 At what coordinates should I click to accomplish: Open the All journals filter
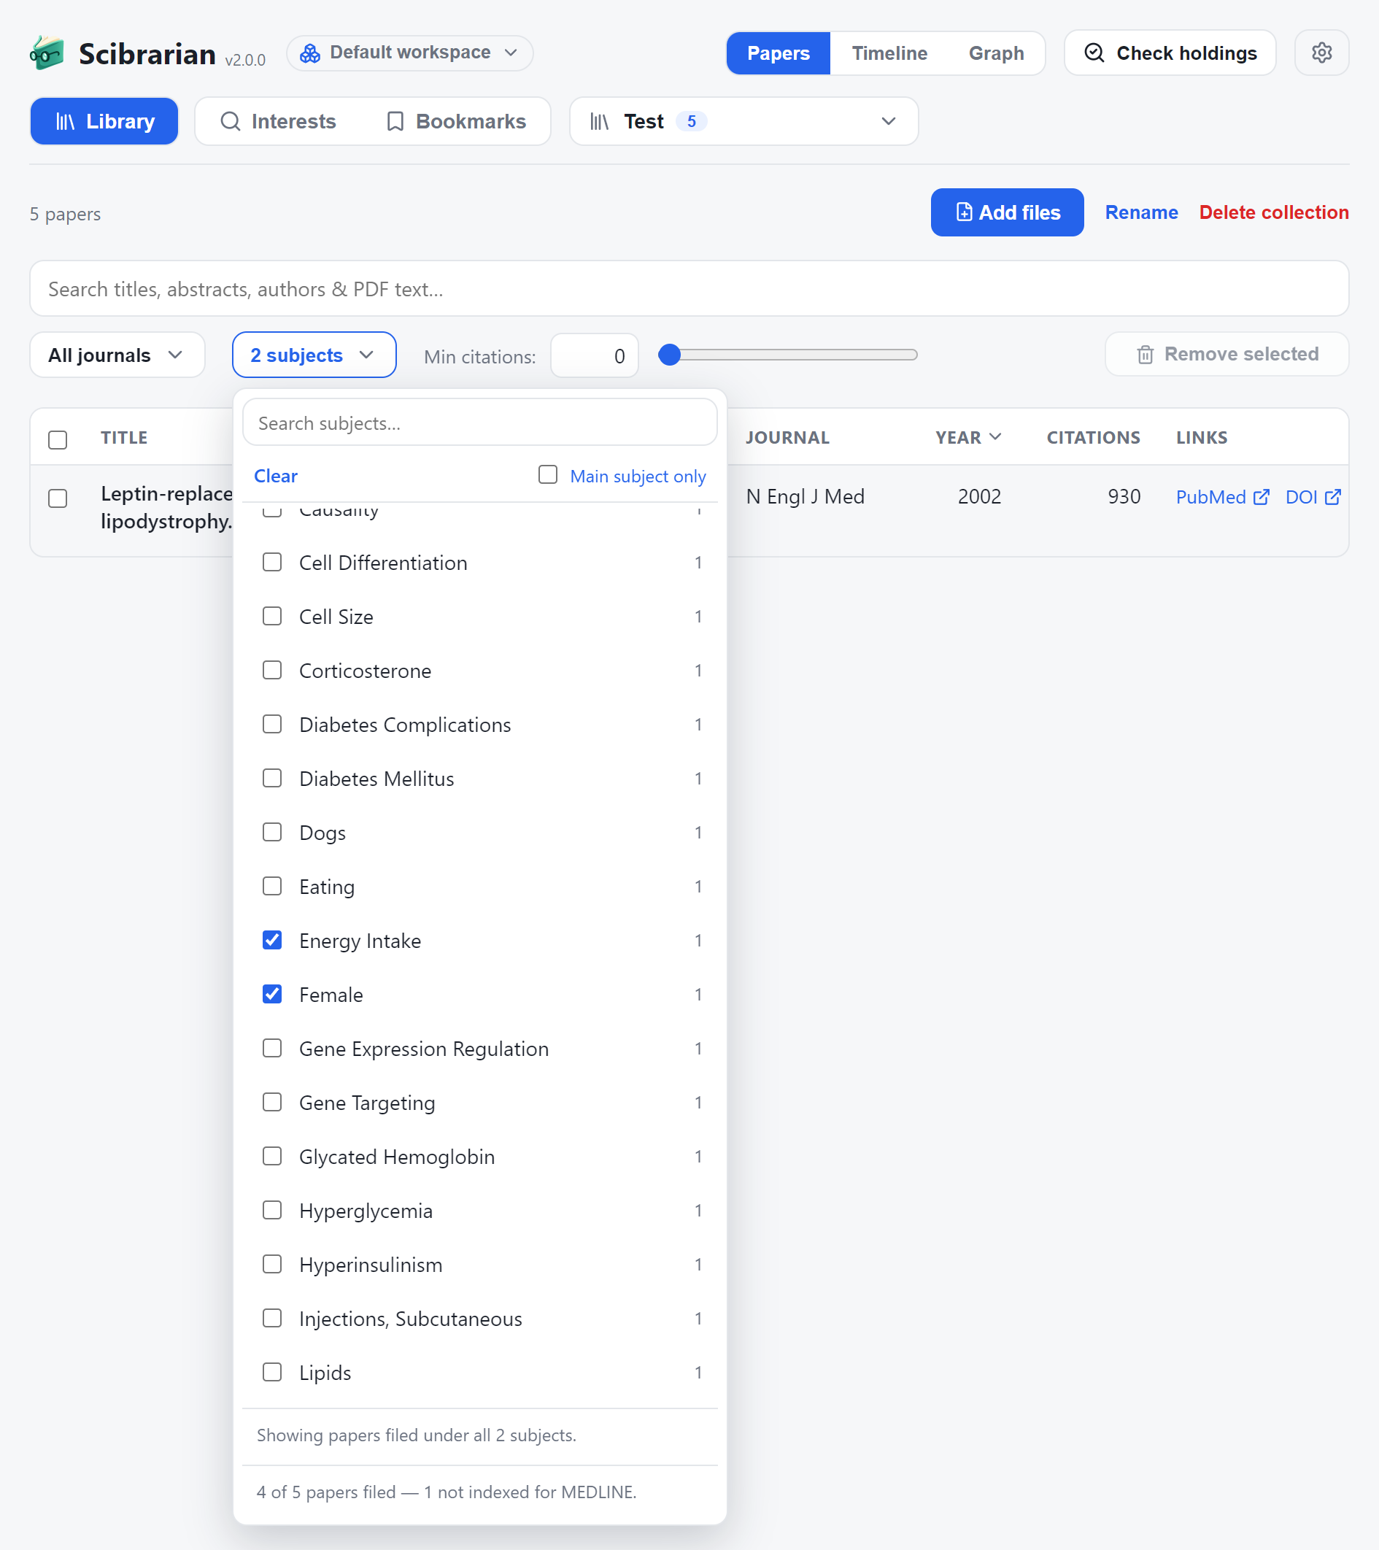(x=117, y=355)
